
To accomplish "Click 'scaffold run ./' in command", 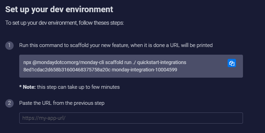I will [120, 62].
